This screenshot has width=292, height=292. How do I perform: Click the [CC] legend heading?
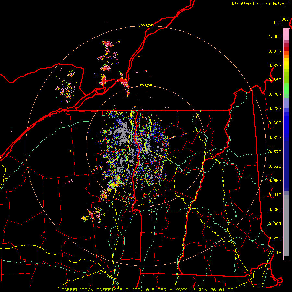point(277,22)
